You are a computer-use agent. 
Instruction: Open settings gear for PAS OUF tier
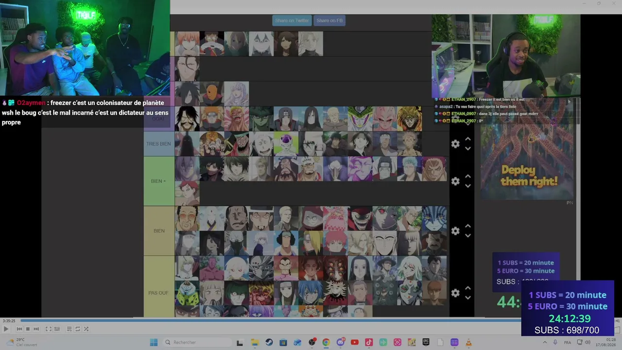click(455, 293)
